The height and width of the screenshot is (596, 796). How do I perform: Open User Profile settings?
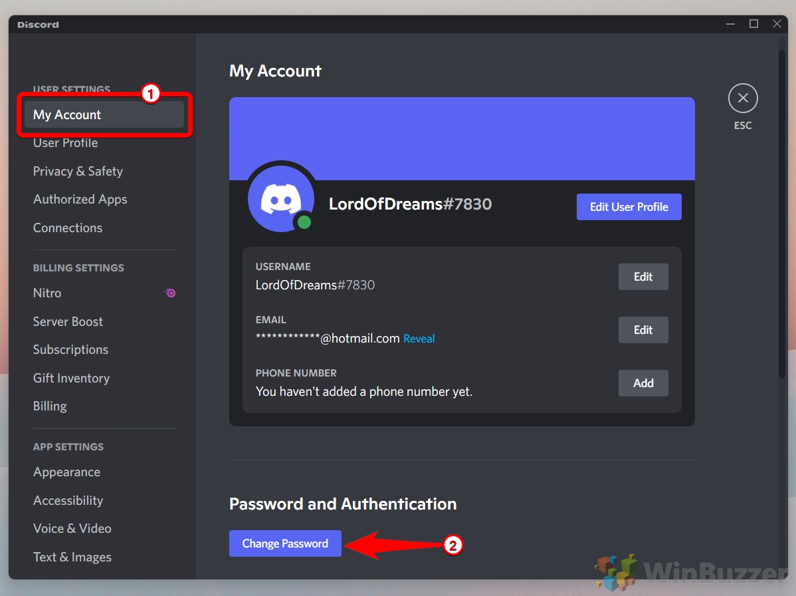66,143
